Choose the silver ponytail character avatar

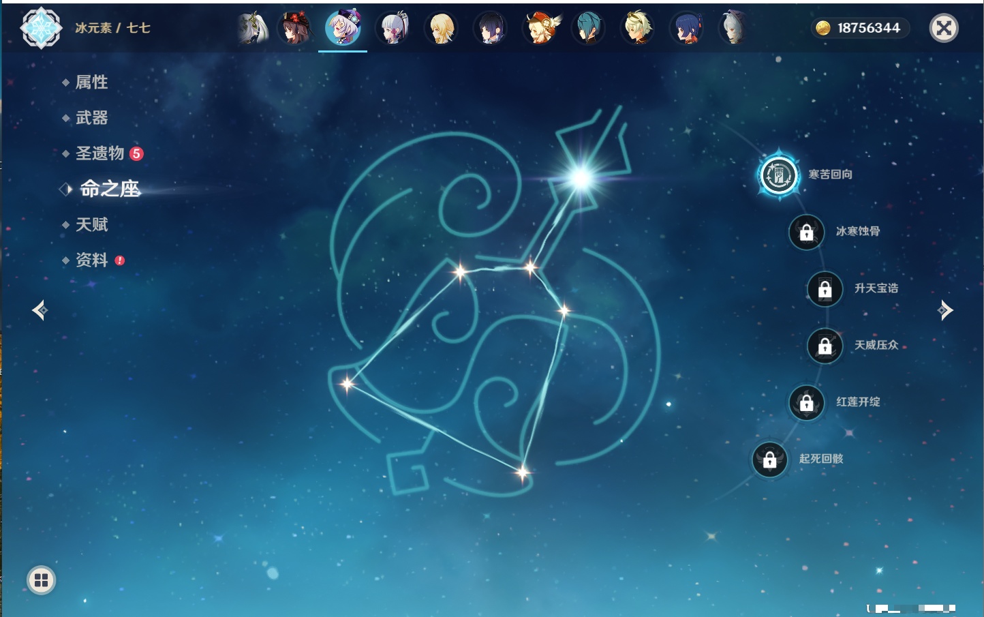393,28
